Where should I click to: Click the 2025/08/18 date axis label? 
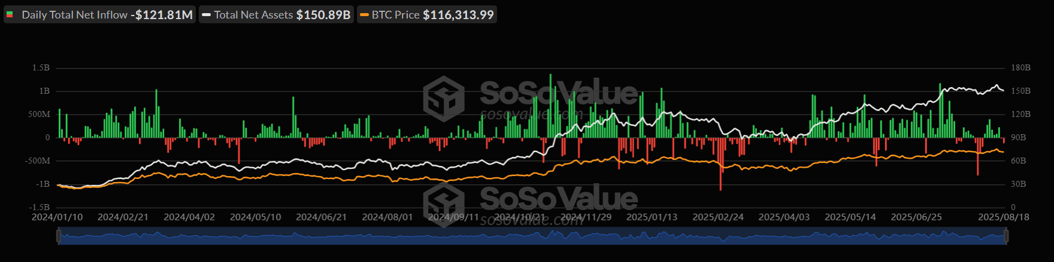click(1004, 217)
